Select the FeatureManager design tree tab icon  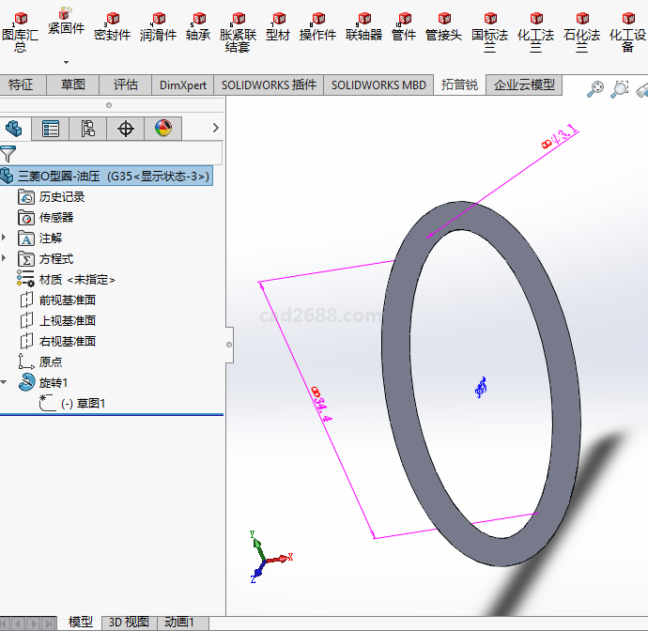click(13, 129)
